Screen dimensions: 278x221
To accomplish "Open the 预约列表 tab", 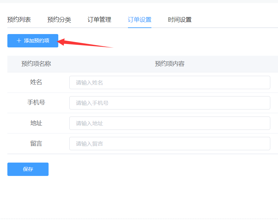I will click(19, 20).
